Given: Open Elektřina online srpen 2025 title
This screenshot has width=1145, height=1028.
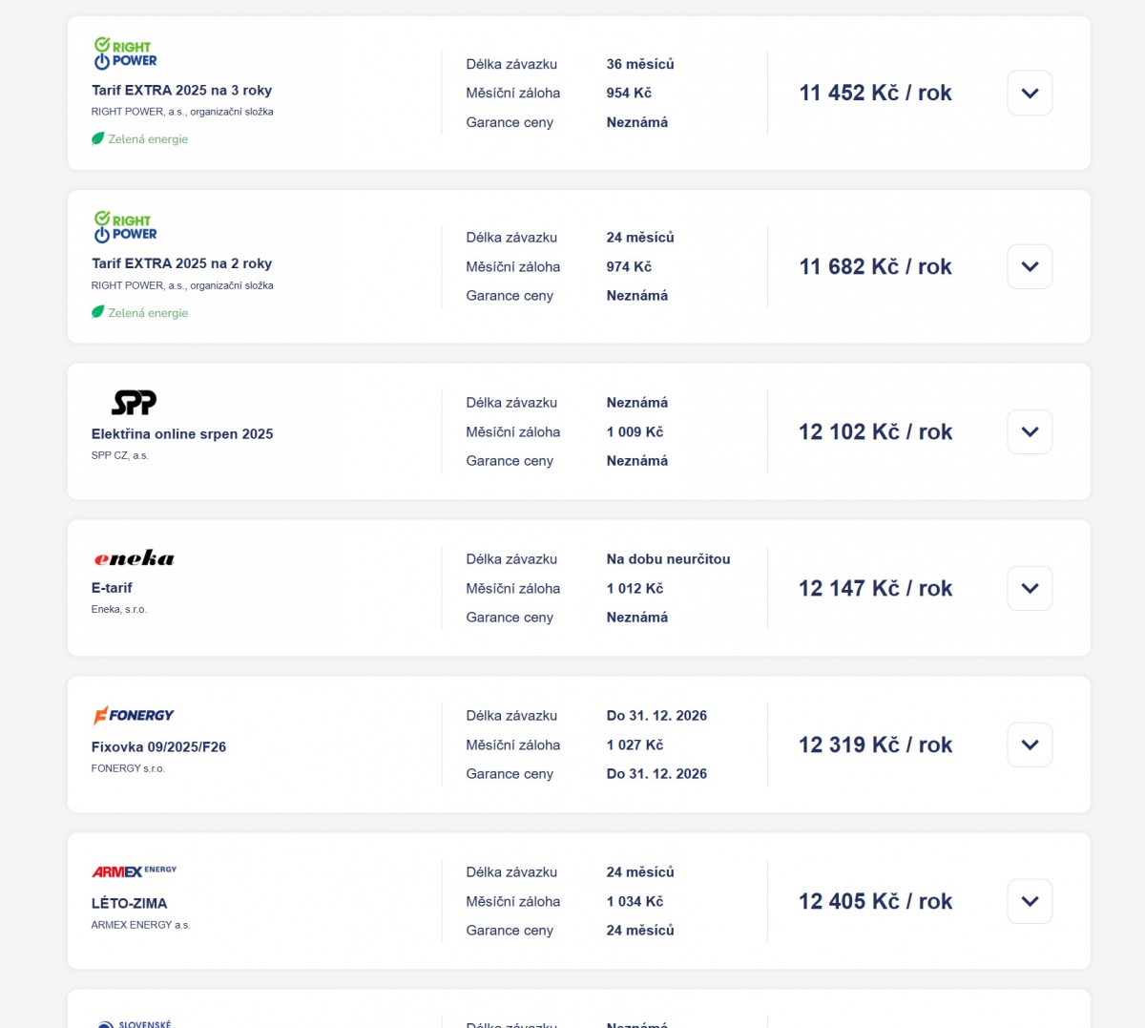Looking at the screenshot, I should 182,433.
